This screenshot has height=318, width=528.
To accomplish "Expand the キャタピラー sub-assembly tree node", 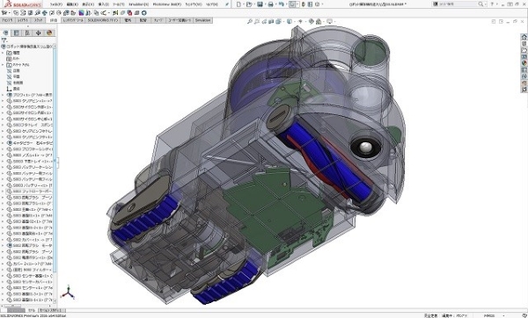I will coord(3,143).
